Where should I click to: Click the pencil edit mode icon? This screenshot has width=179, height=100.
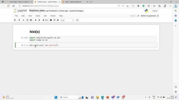pos(138,16)
